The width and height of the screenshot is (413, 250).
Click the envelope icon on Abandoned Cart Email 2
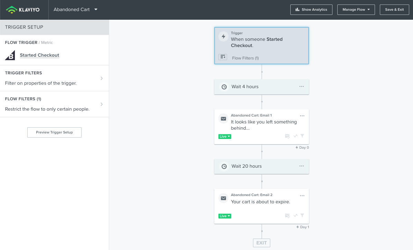click(x=223, y=198)
